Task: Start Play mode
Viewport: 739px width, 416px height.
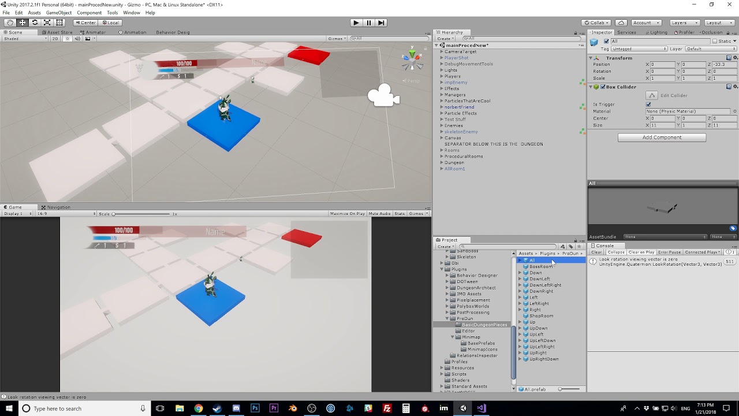Action: pos(356,23)
